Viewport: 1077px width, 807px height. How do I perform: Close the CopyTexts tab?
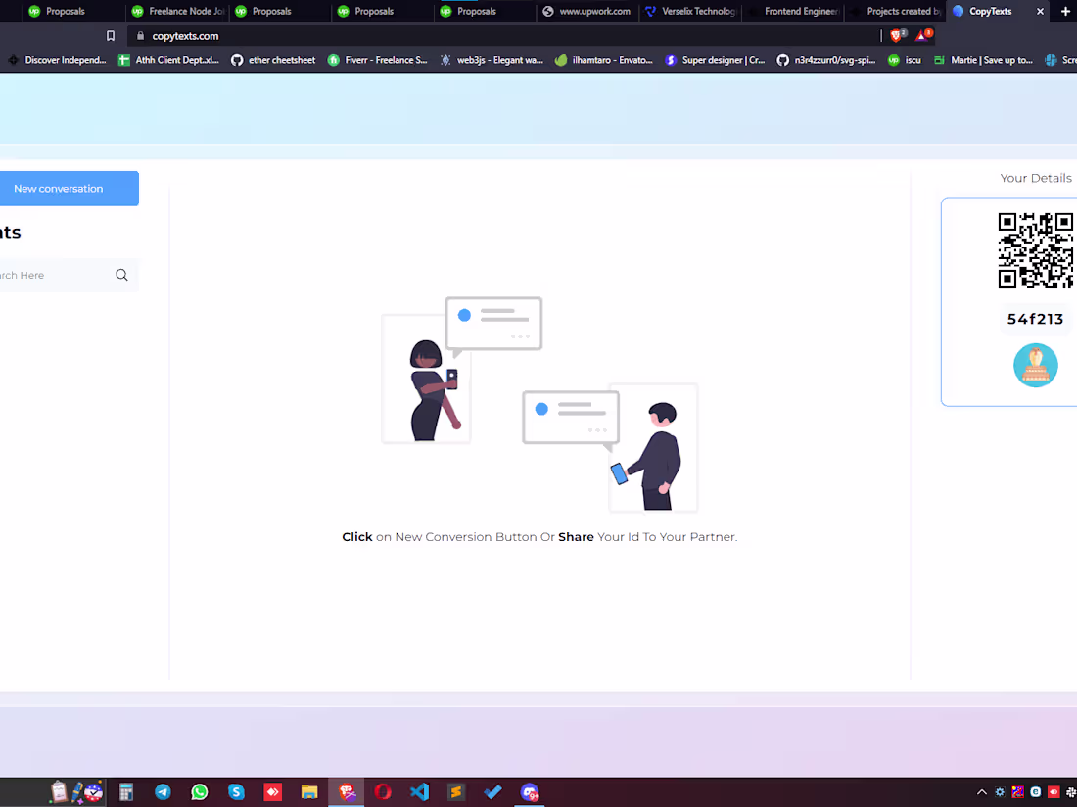1040,11
